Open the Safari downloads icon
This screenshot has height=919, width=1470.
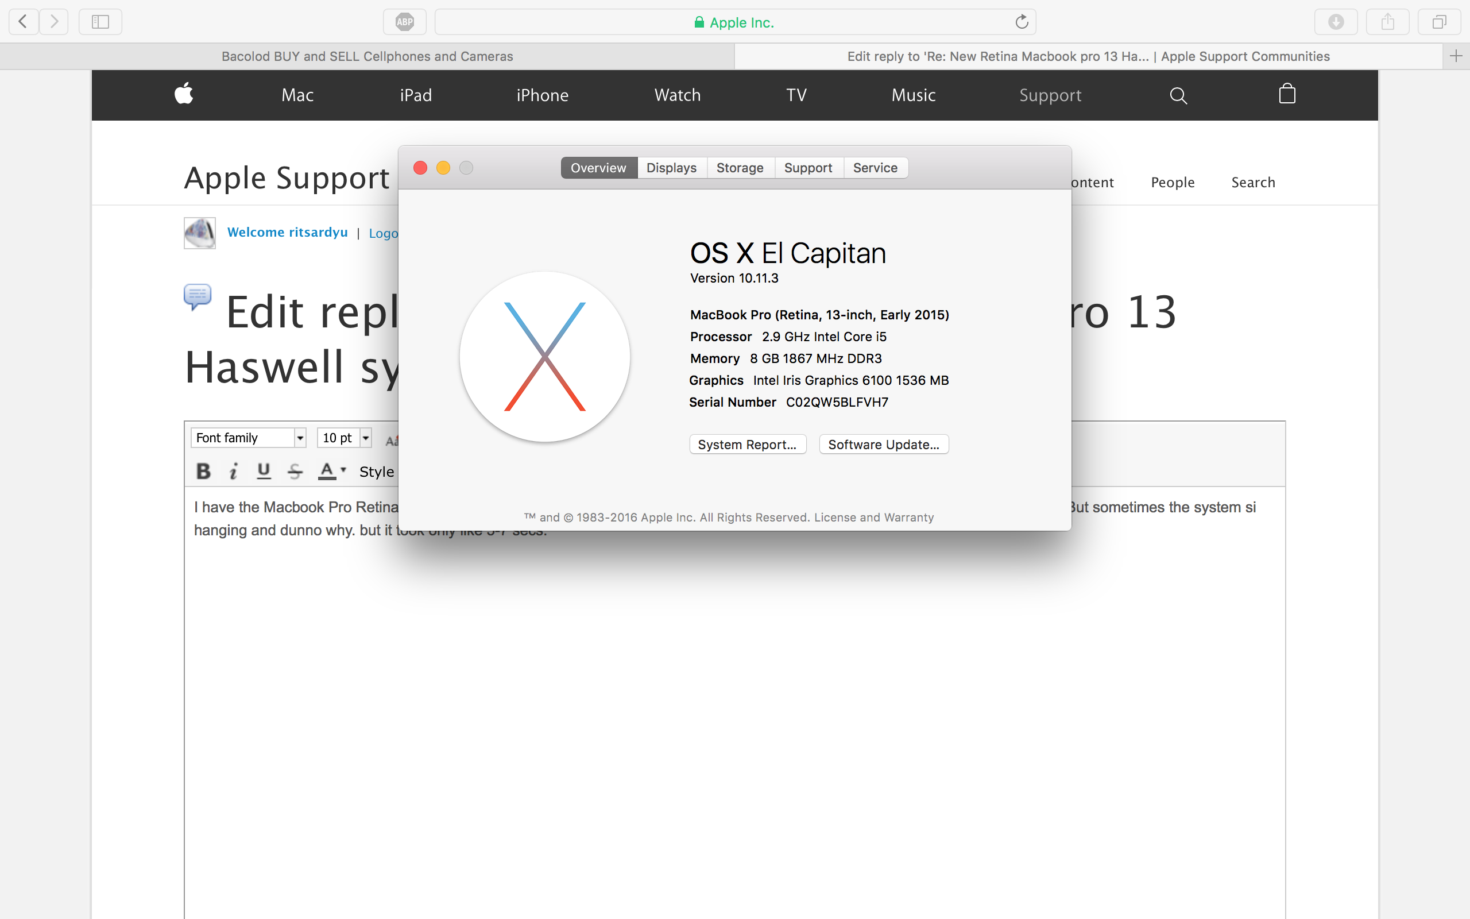[1336, 22]
